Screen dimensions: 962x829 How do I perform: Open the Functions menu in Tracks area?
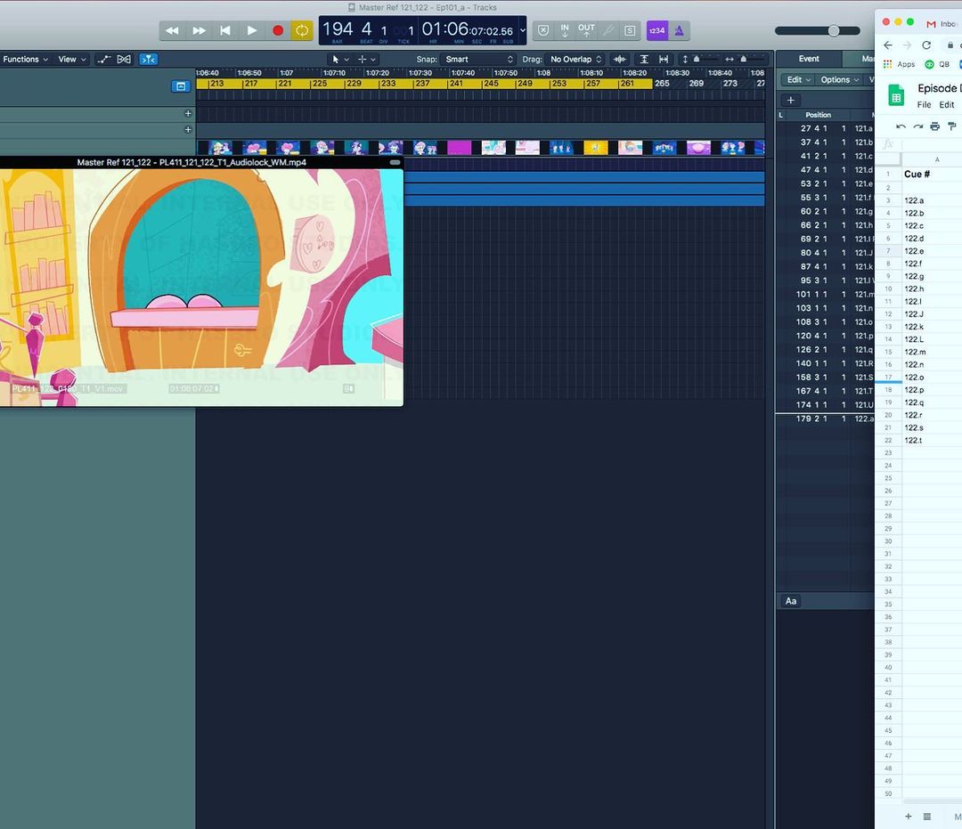pos(25,60)
